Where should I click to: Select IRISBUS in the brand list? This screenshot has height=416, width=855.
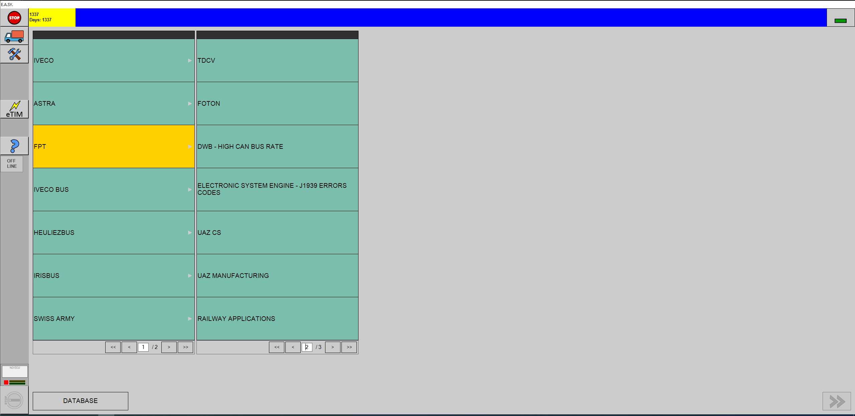coord(114,276)
